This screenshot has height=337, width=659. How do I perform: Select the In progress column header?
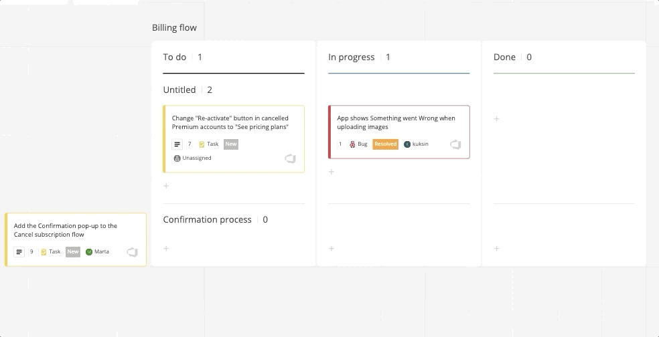(x=351, y=58)
